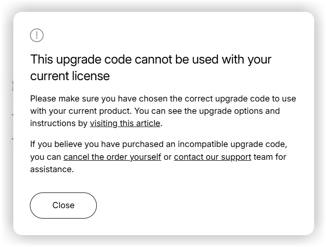Select the self-service order cancellation link
Viewport: 326px width, 247px height.
click(112, 157)
